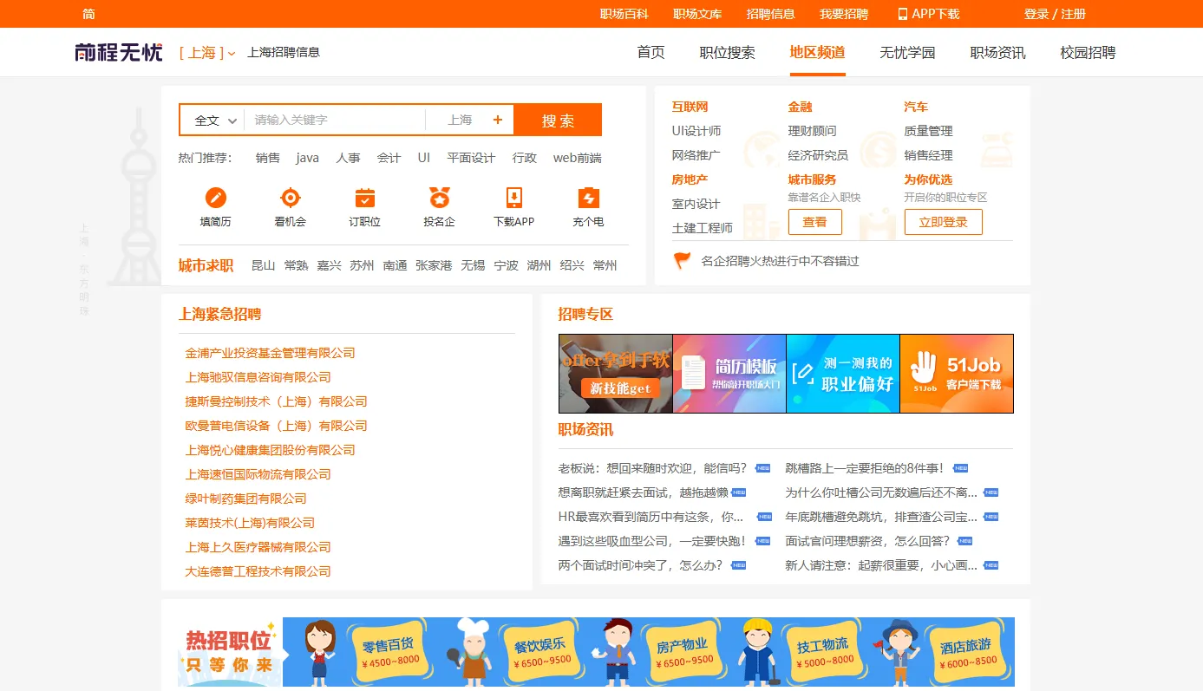The height and width of the screenshot is (691, 1203).
Task: Click 我要招聘 in top bar
Action: point(844,14)
